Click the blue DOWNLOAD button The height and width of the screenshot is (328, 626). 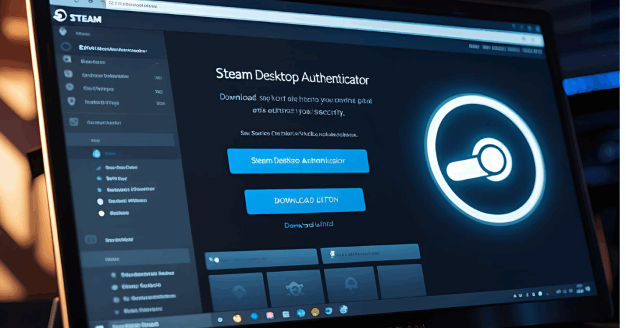[305, 201]
